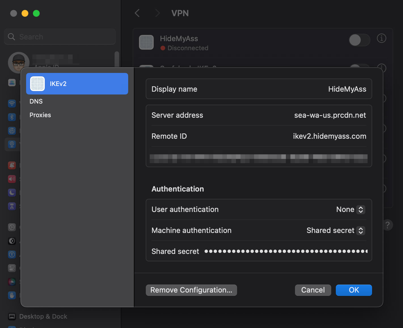This screenshot has height=328, width=403.
Task: Open Sound speaker icon in sidebar
Action: click(12, 179)
